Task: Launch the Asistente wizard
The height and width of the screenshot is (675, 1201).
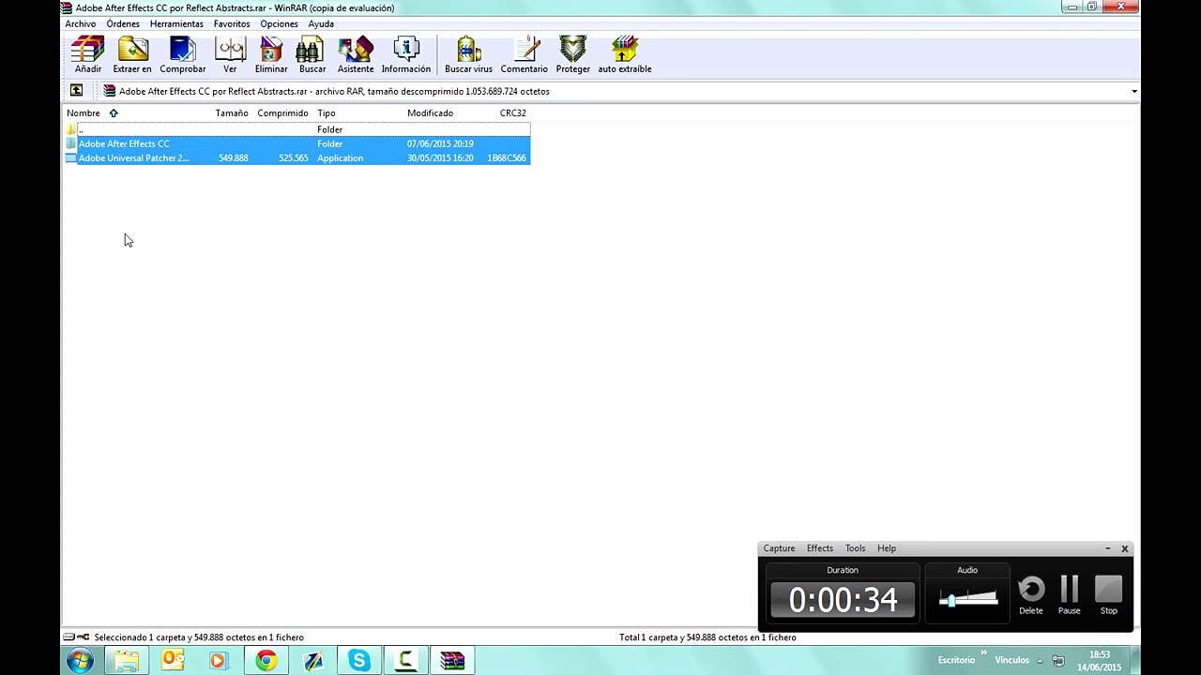Action: [356, 55]
